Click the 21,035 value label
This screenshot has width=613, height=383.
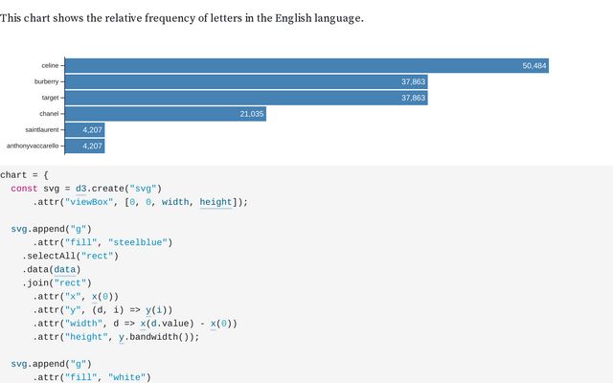pos(252,114)
